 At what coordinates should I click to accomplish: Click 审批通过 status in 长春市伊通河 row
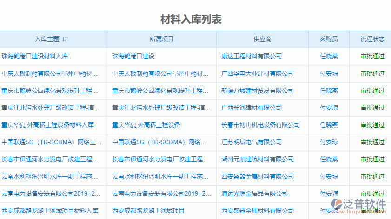pos(373,160)
